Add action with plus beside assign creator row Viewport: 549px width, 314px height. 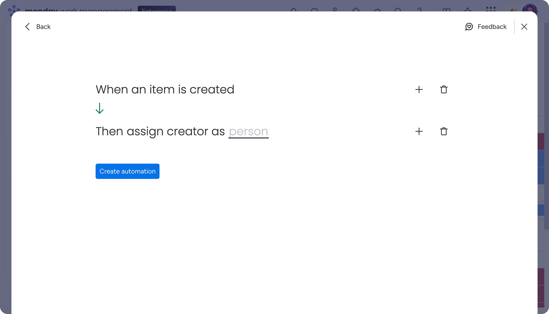[419, 131]
